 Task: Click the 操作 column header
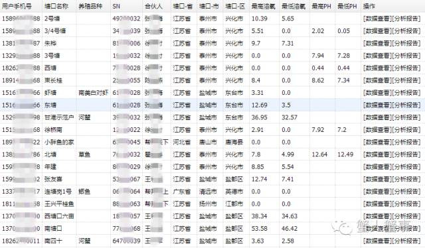(x=369, y=6)
